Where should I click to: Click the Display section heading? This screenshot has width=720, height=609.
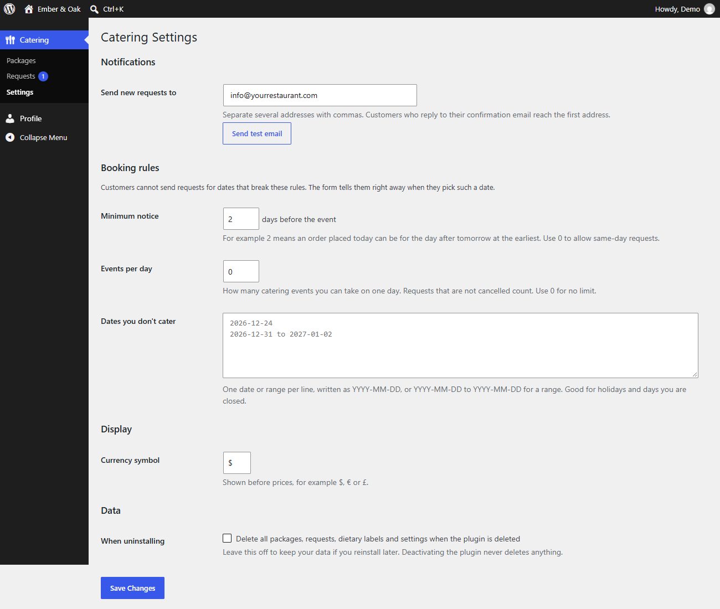116,429
